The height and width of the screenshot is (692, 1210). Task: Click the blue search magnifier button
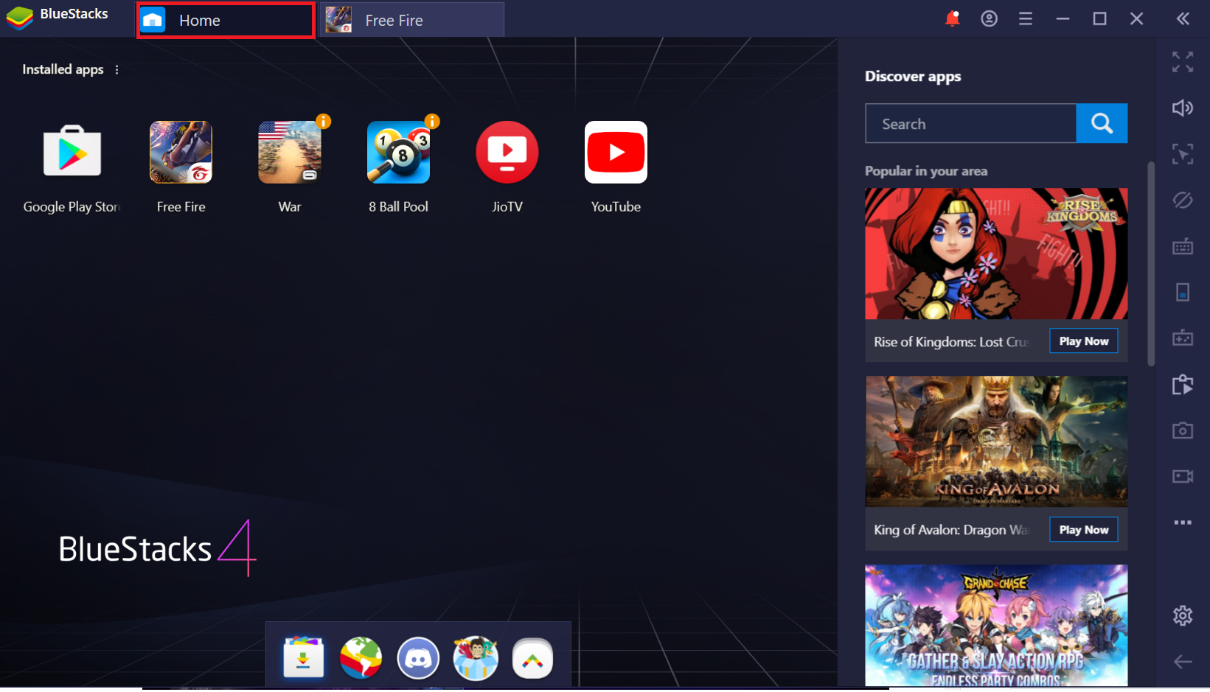(x=1102, y=123)
